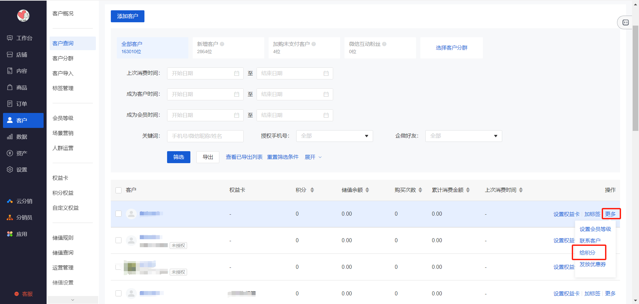Click the 导出 export button
Image resolution: width=639 pixels, height=304 pixels.
[208, 157]
